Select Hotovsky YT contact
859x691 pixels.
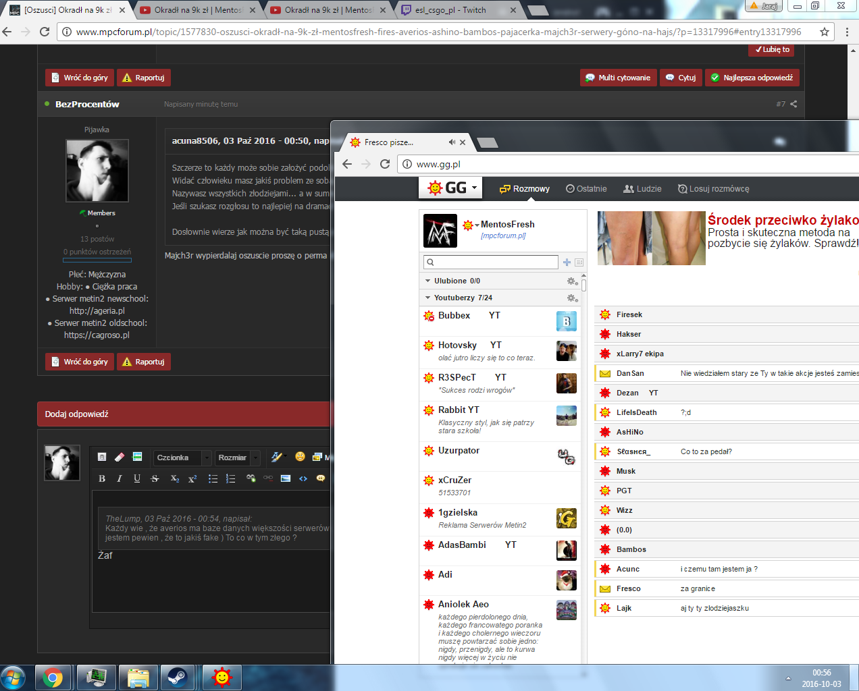pos(500,352)
